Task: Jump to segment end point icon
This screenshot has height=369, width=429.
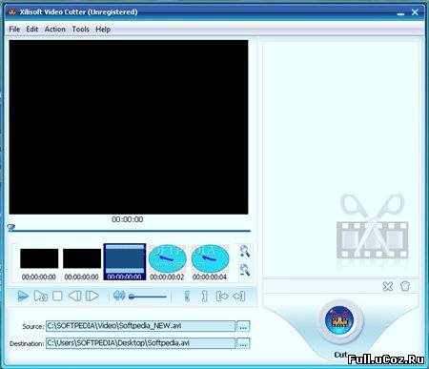Action: pyautogui.click(x=239, y=297)
